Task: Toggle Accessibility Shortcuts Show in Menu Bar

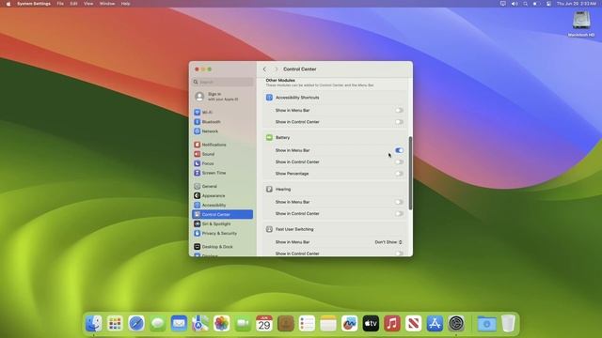Action: coord(399,111)
